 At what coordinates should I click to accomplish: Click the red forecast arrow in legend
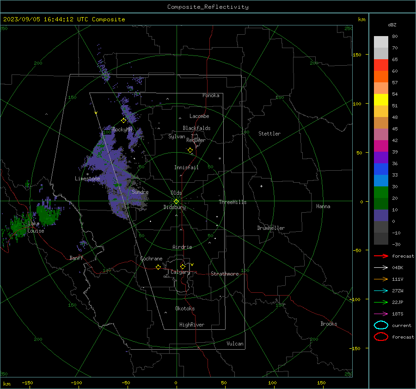pos(381,256)
